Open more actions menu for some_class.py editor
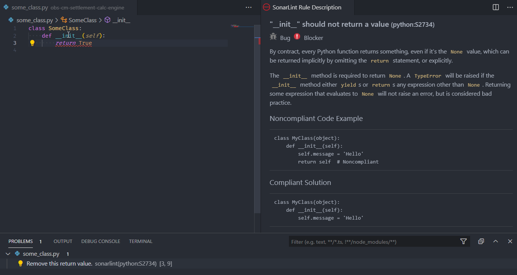 tap(248, 7)
